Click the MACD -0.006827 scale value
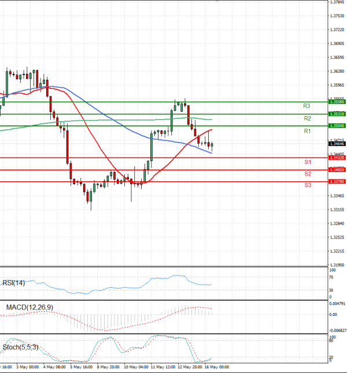The width and height of the screenshot is (347, 373). (338, 331)
